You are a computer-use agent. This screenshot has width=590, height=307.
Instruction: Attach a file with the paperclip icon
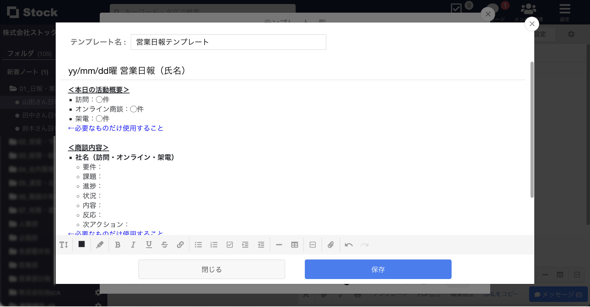click(331, 245)
